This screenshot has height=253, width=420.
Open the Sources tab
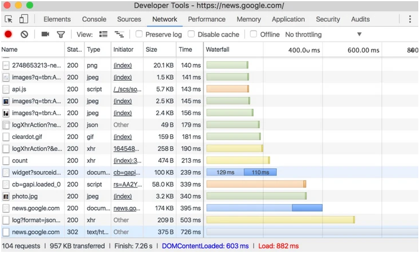[129, 19]
